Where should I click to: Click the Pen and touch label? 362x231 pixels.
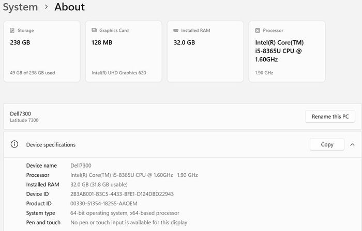point(43,222)
